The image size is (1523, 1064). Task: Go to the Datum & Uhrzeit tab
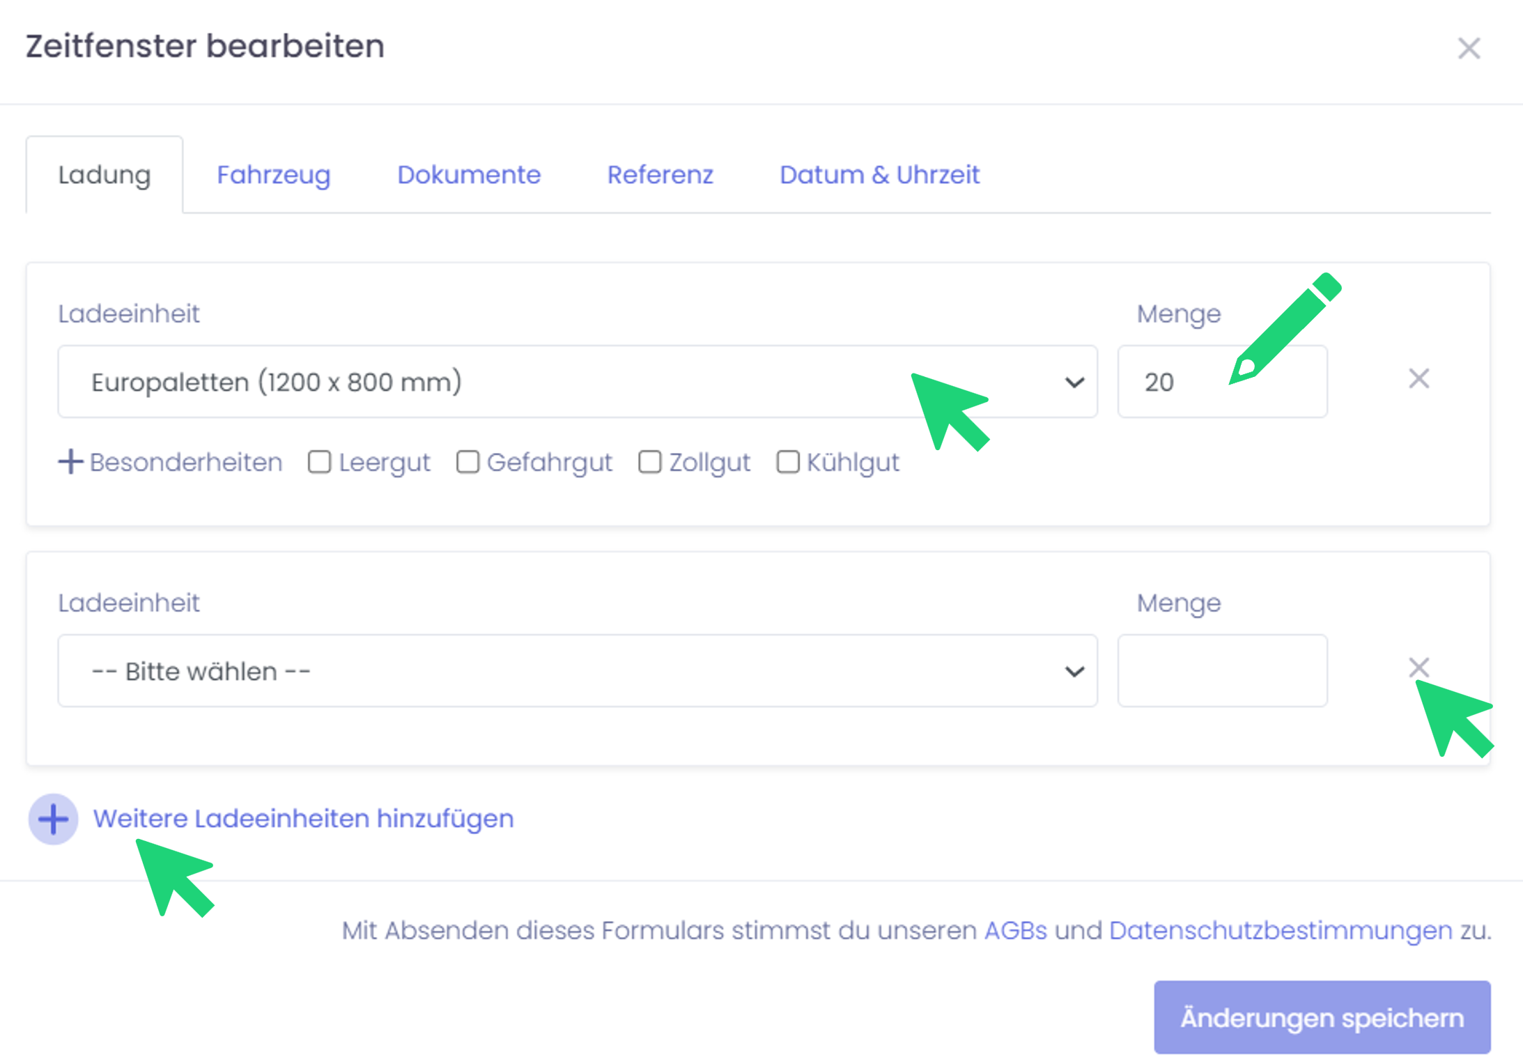(879, 175)
